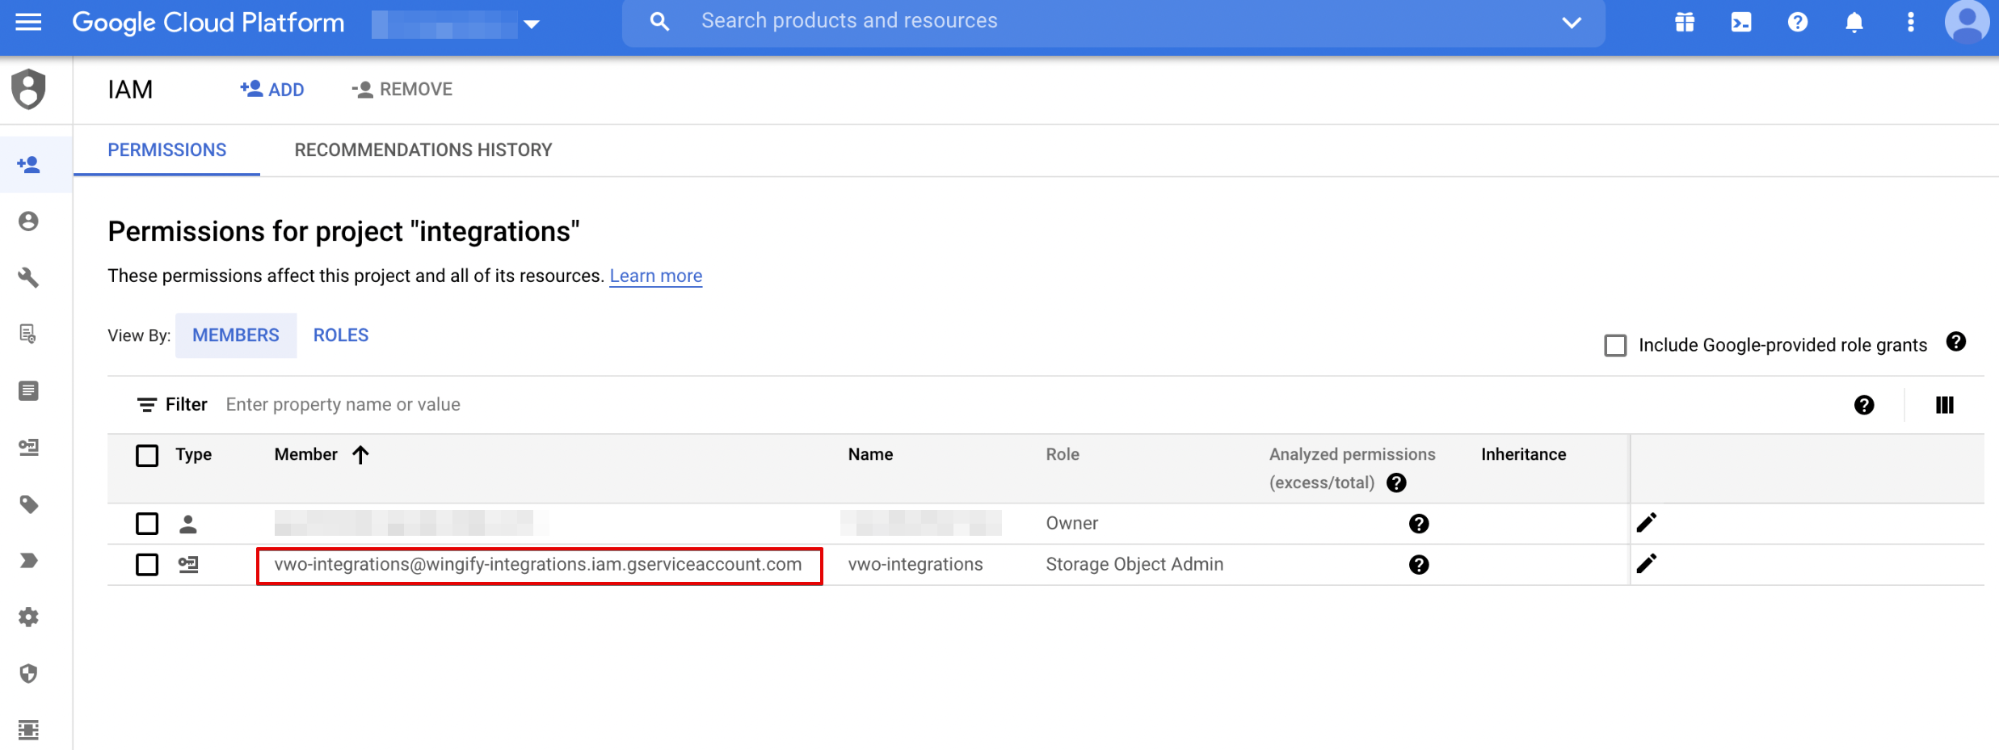Open the sidebar arrow-shaped tags icon

tap(28, 561)
